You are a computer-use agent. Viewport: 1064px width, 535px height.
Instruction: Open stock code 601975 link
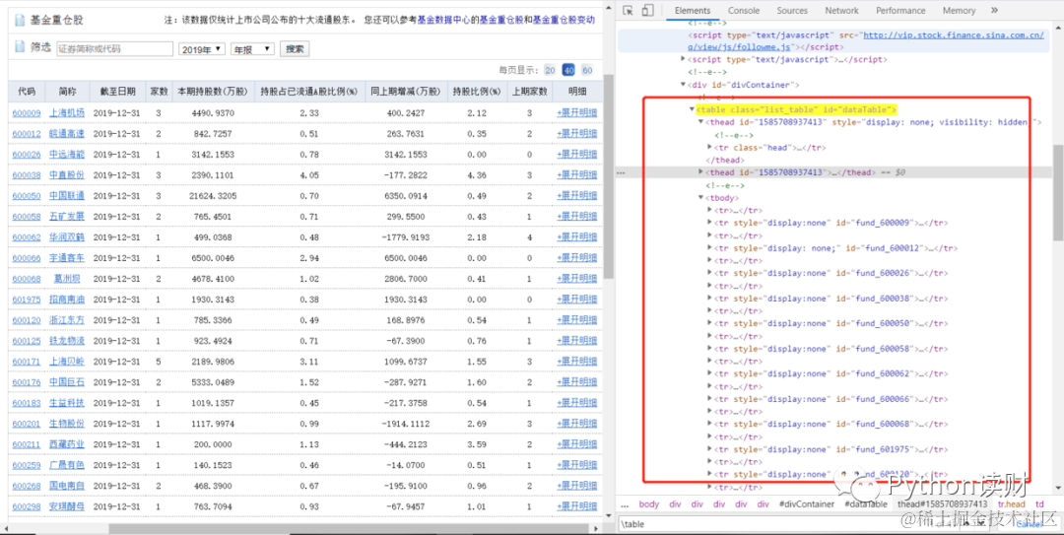(27, 300)
